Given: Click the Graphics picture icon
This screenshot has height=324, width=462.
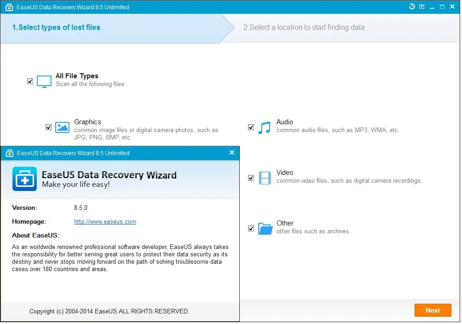Looking at the screenshot, I should click(x=62, y=127).
